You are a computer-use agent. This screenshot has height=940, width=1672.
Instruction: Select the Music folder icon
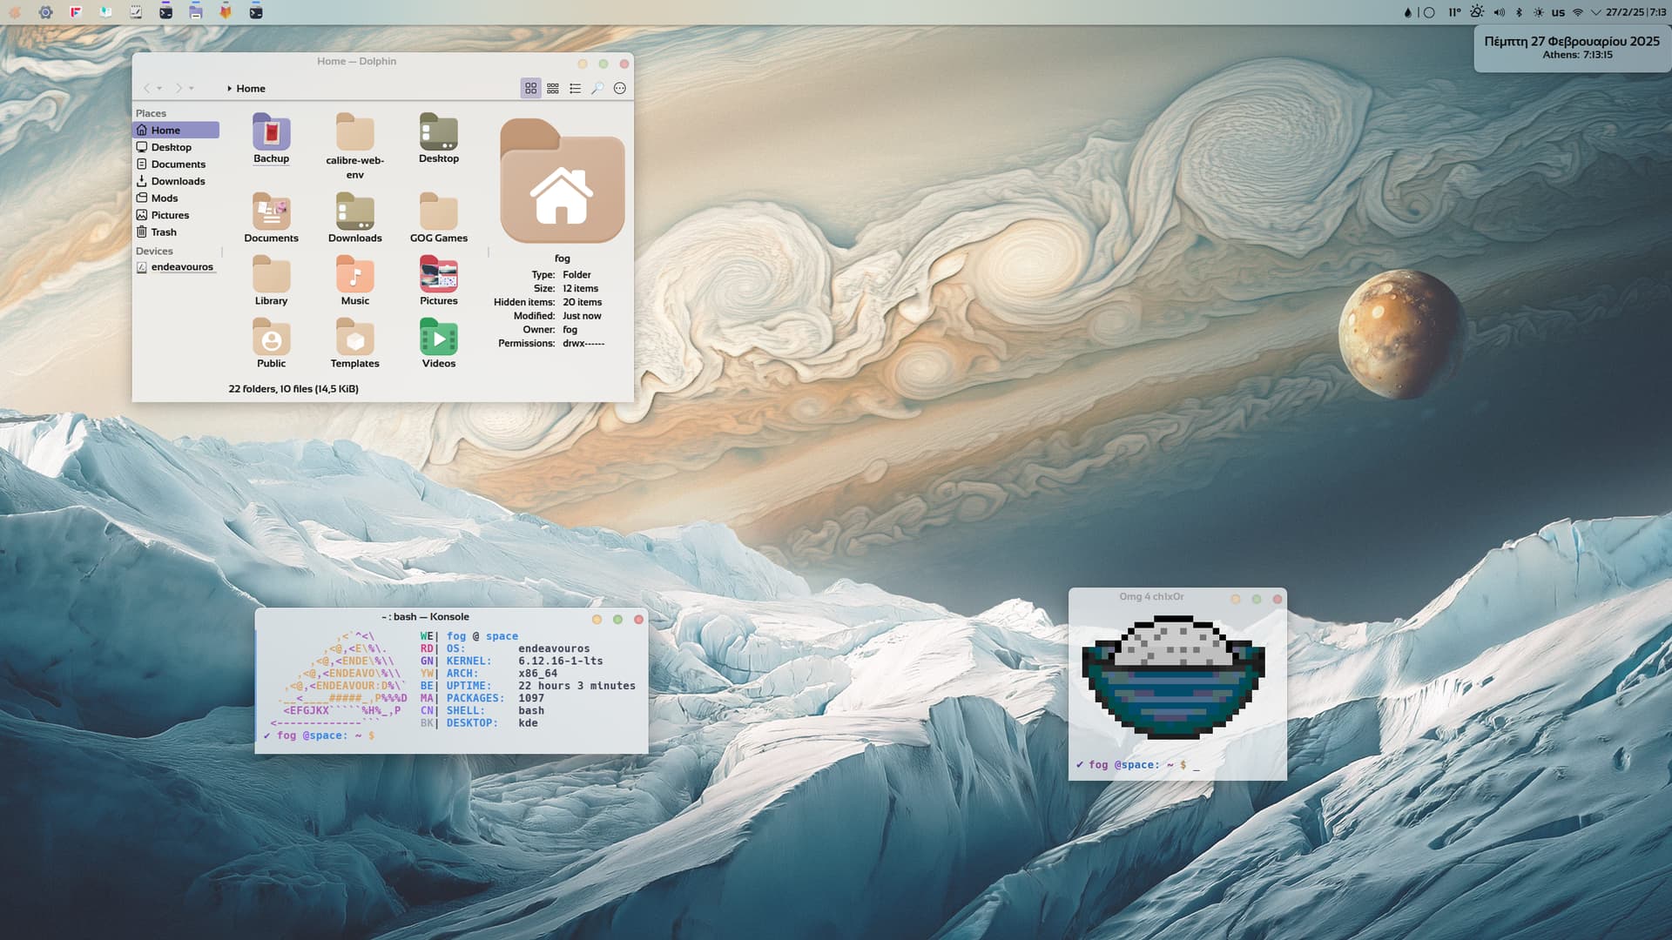click(x=354, y=274)
